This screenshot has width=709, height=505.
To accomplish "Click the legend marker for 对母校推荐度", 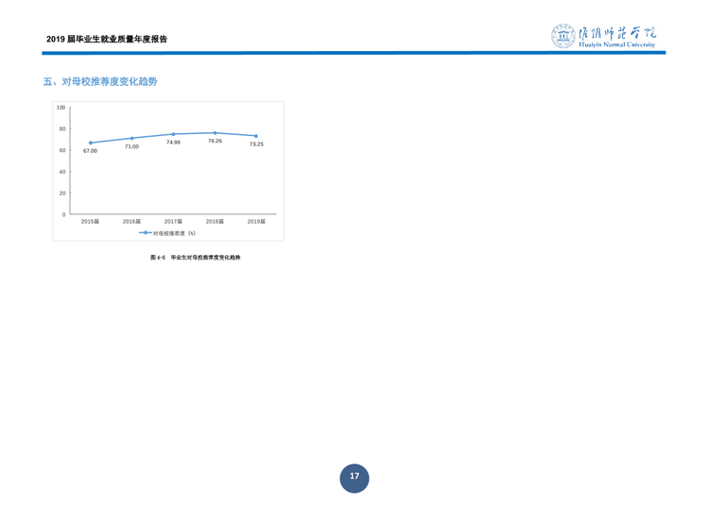I will point(146,233).
